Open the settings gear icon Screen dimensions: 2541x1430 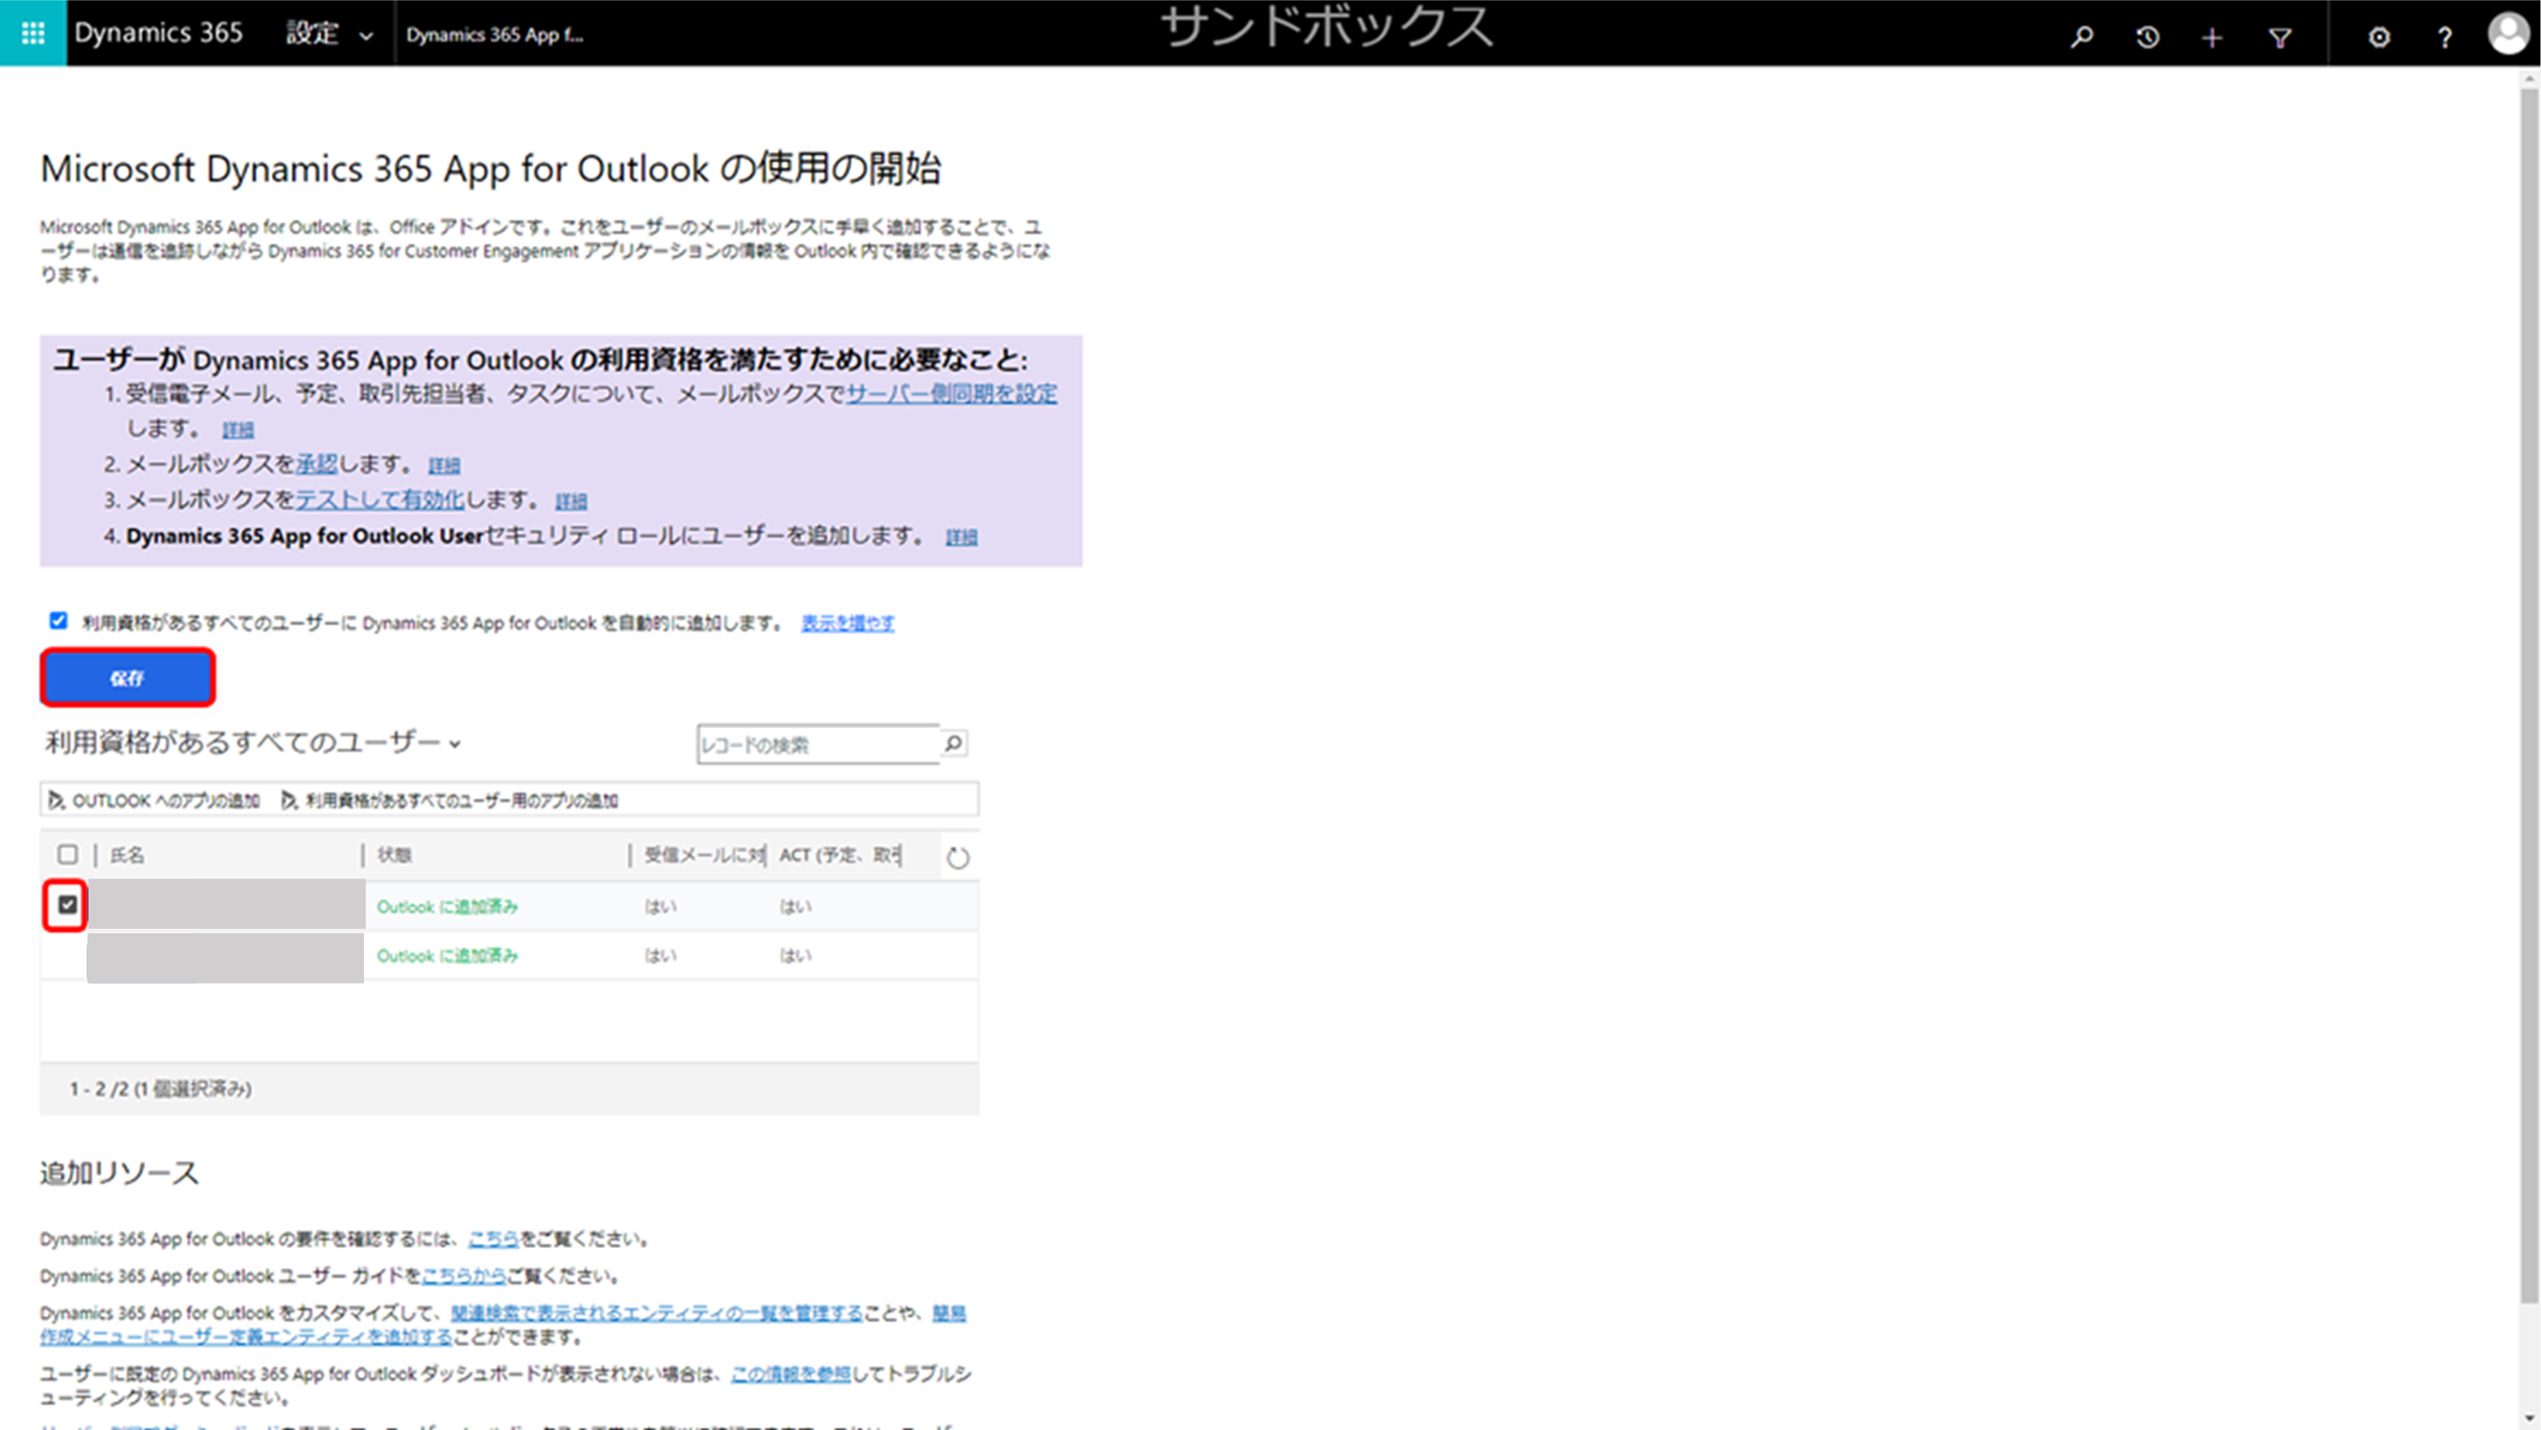pyautogui.click(x=2379, y=37)
